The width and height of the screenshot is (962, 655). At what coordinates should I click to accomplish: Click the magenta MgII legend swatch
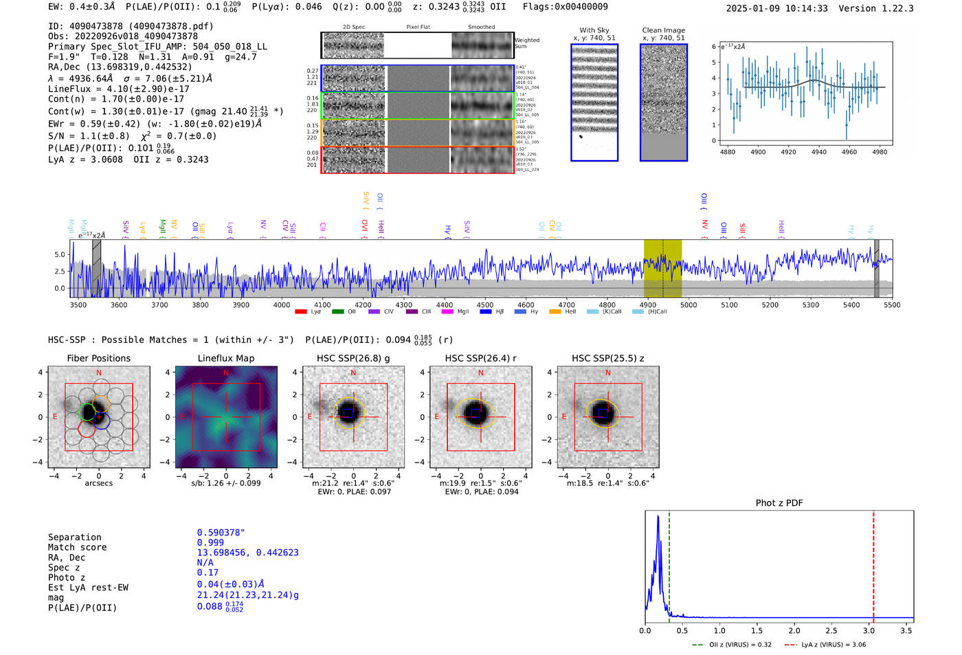pyautogui.click(x=447, y=312)
